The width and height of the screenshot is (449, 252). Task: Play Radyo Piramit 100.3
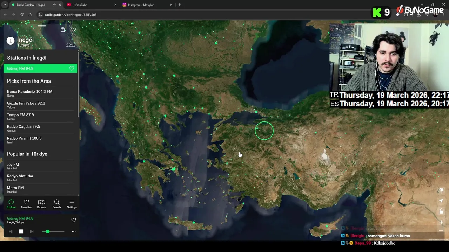[40, 140]
